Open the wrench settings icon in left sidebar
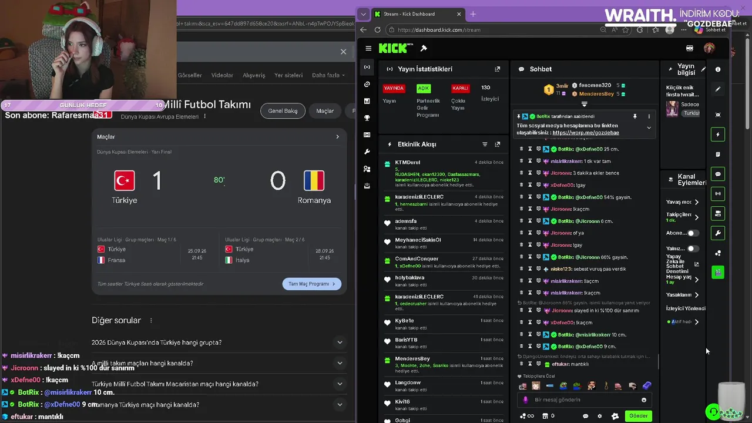Image resolution: width=752 pixels, height=423 pixels. pos(367,152)
